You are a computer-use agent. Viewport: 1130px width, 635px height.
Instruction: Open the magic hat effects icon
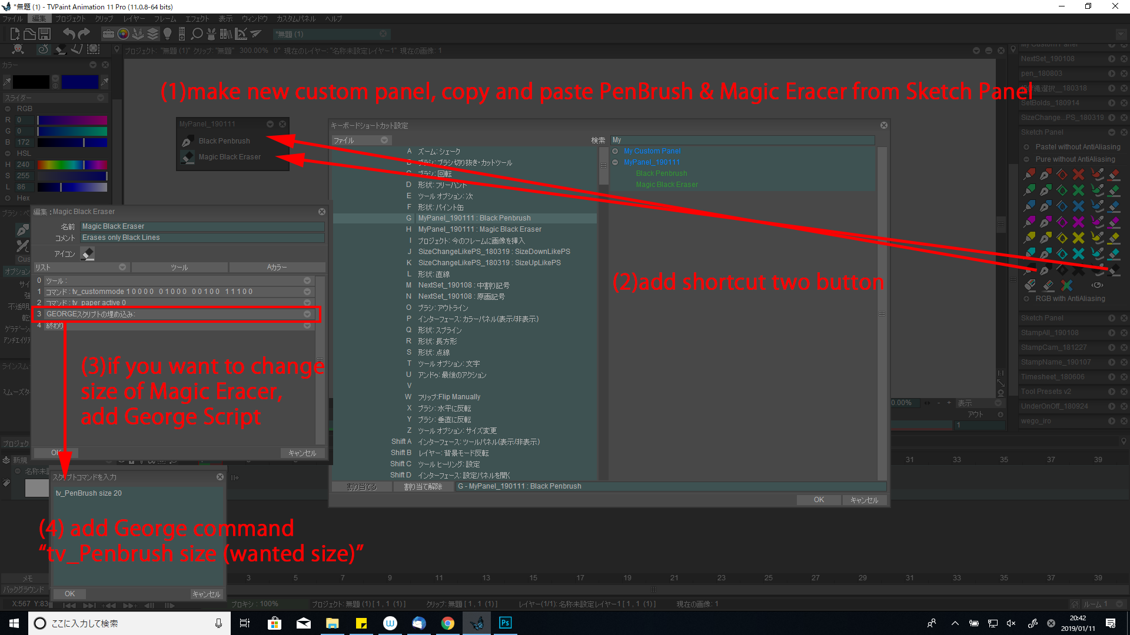[212, 34]
